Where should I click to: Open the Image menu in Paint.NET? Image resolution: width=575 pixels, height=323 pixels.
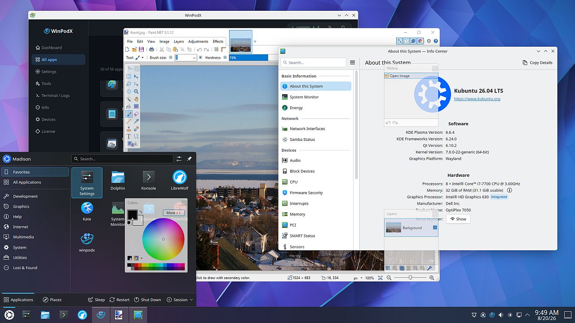pyautogui.click(x=164, y=41)
